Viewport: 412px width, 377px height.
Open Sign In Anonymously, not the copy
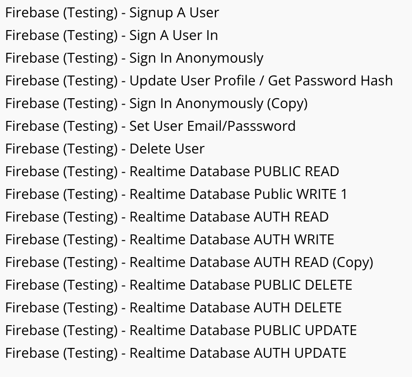pyautogui.click(x=134, y=58)
